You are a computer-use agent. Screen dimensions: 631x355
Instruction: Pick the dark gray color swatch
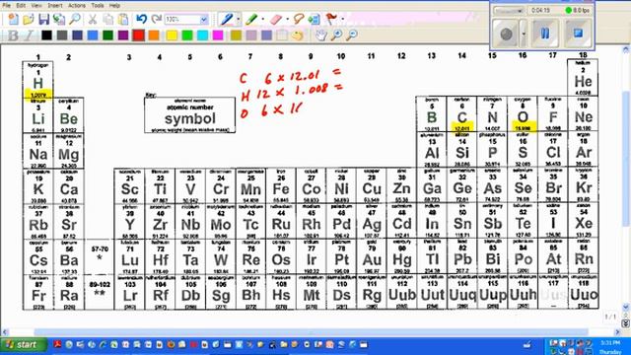(62, 35)
